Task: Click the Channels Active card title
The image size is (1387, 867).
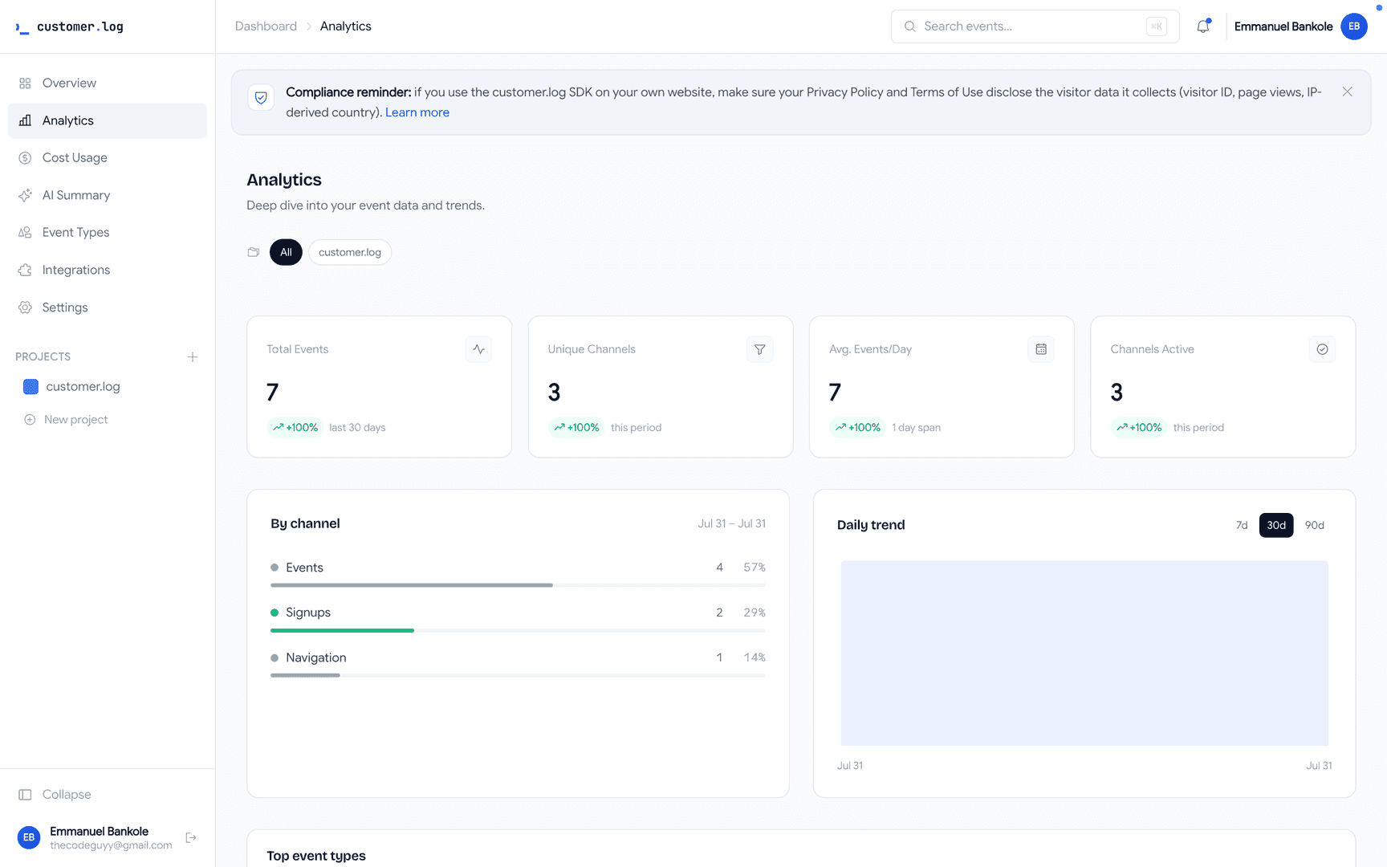Action: click(x=1152, y=349)
